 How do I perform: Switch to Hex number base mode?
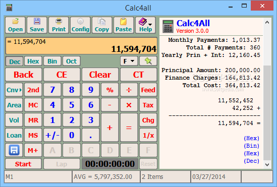pos(33,61)
